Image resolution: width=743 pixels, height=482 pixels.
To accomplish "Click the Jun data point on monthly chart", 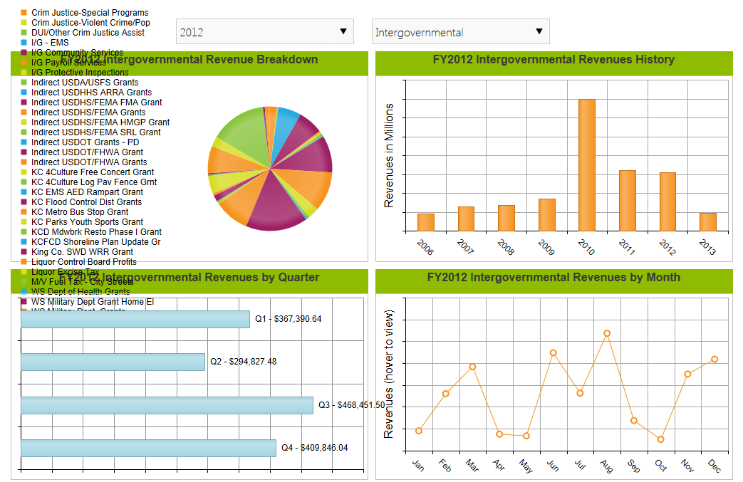I will coord(553,352).
